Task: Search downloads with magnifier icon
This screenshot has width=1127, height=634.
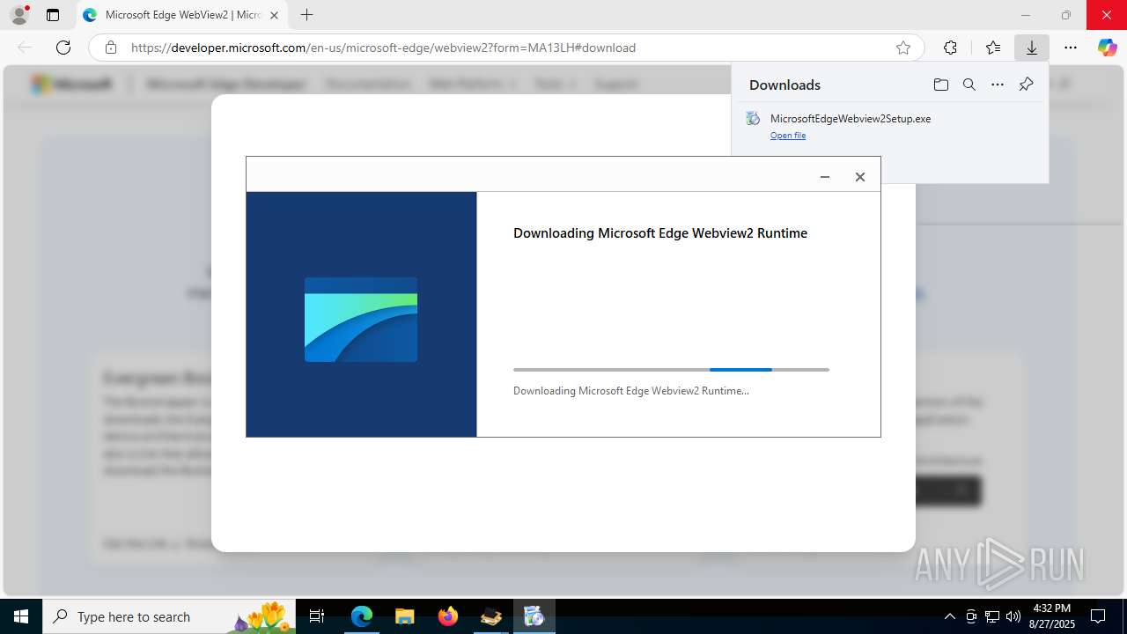Action: point(969,85)
